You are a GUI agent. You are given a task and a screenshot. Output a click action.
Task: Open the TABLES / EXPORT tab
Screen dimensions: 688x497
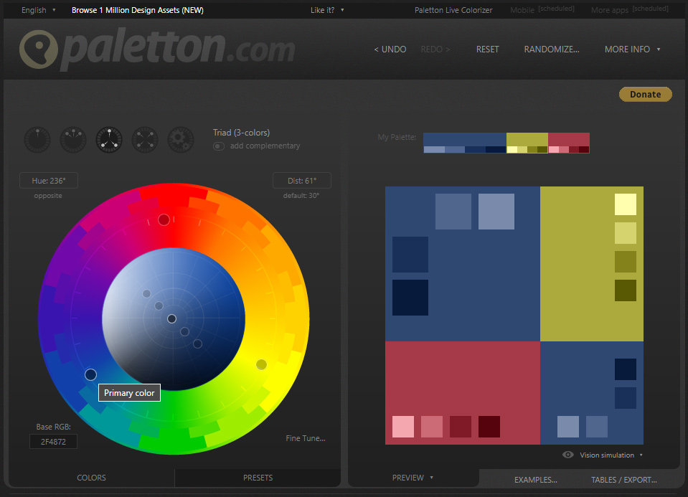tap(624, 480)
